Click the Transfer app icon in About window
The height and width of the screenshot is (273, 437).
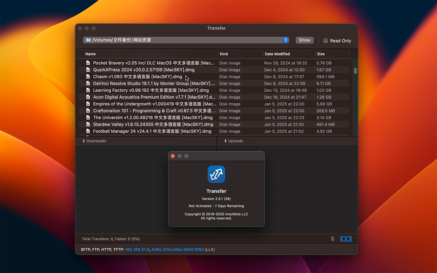(216, 174)
